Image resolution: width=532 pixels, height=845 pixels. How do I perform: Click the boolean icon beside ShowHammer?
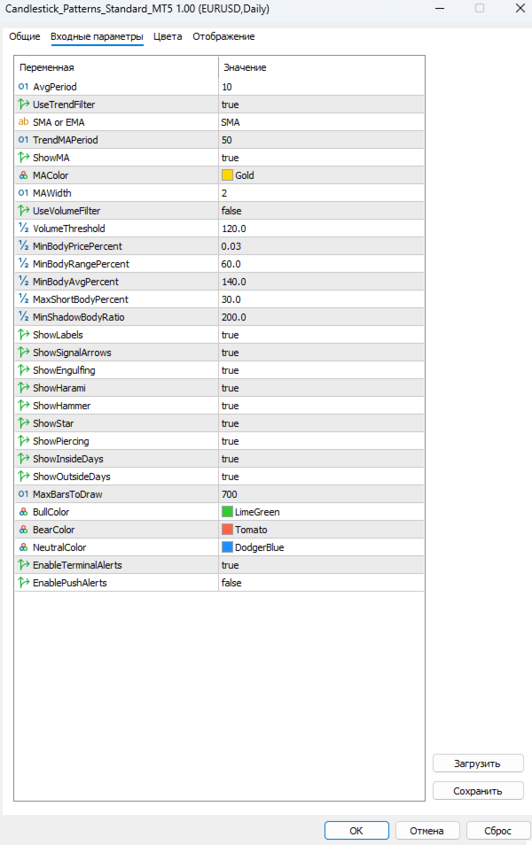tap(23, 406)
